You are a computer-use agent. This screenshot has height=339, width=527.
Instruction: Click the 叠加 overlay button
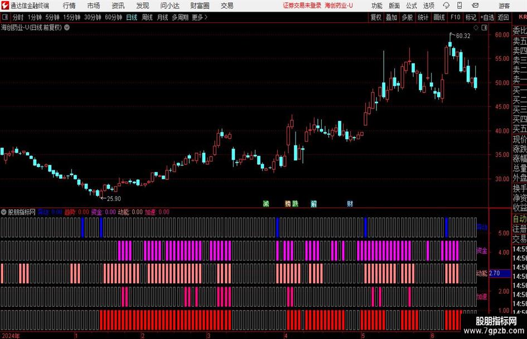tap(391, 17)
